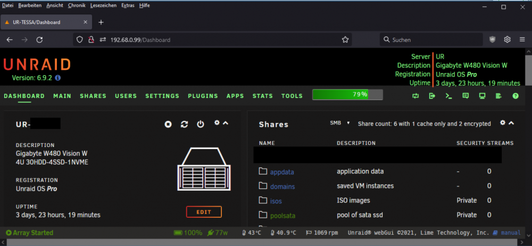
Task: Click the UPS battery 100% status icon
Action: [178, 233]
